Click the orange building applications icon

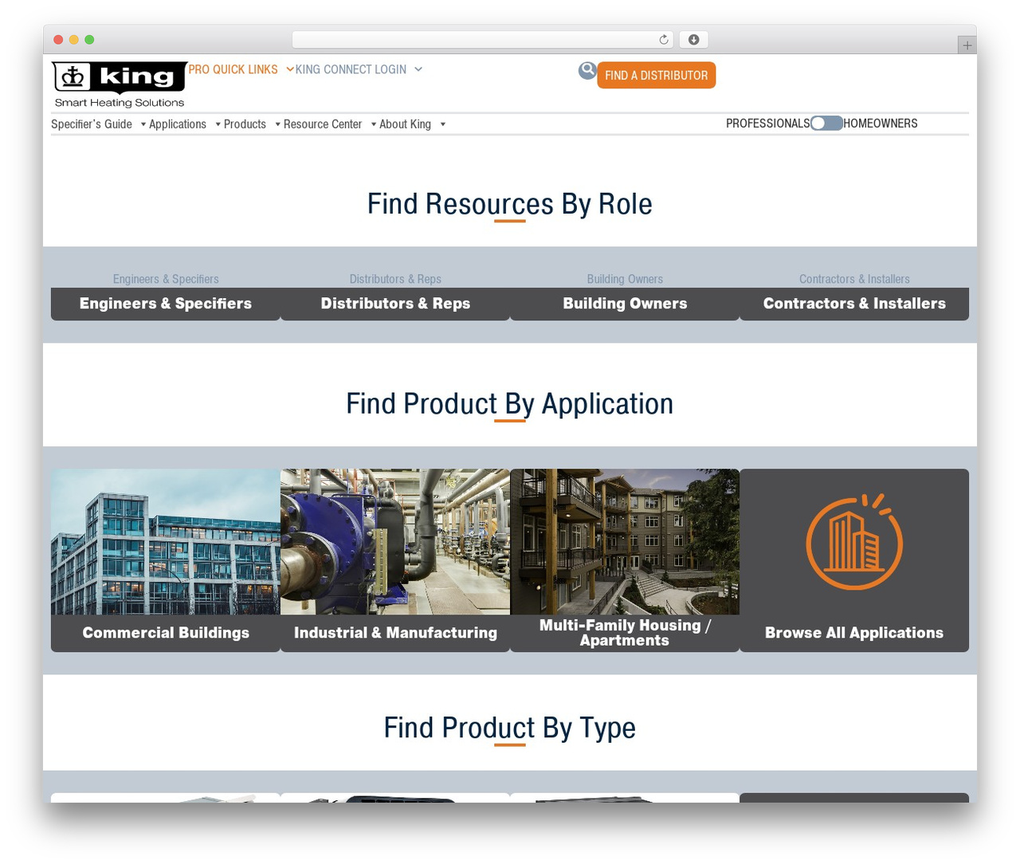point(854,542)
